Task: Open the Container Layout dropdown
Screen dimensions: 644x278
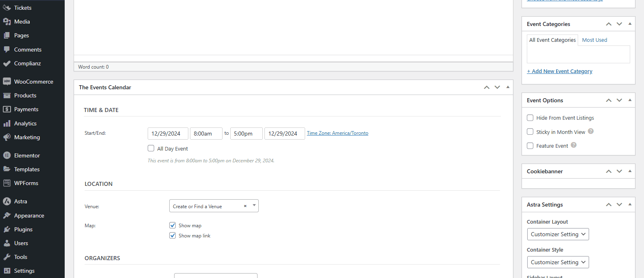Action: 558,234
